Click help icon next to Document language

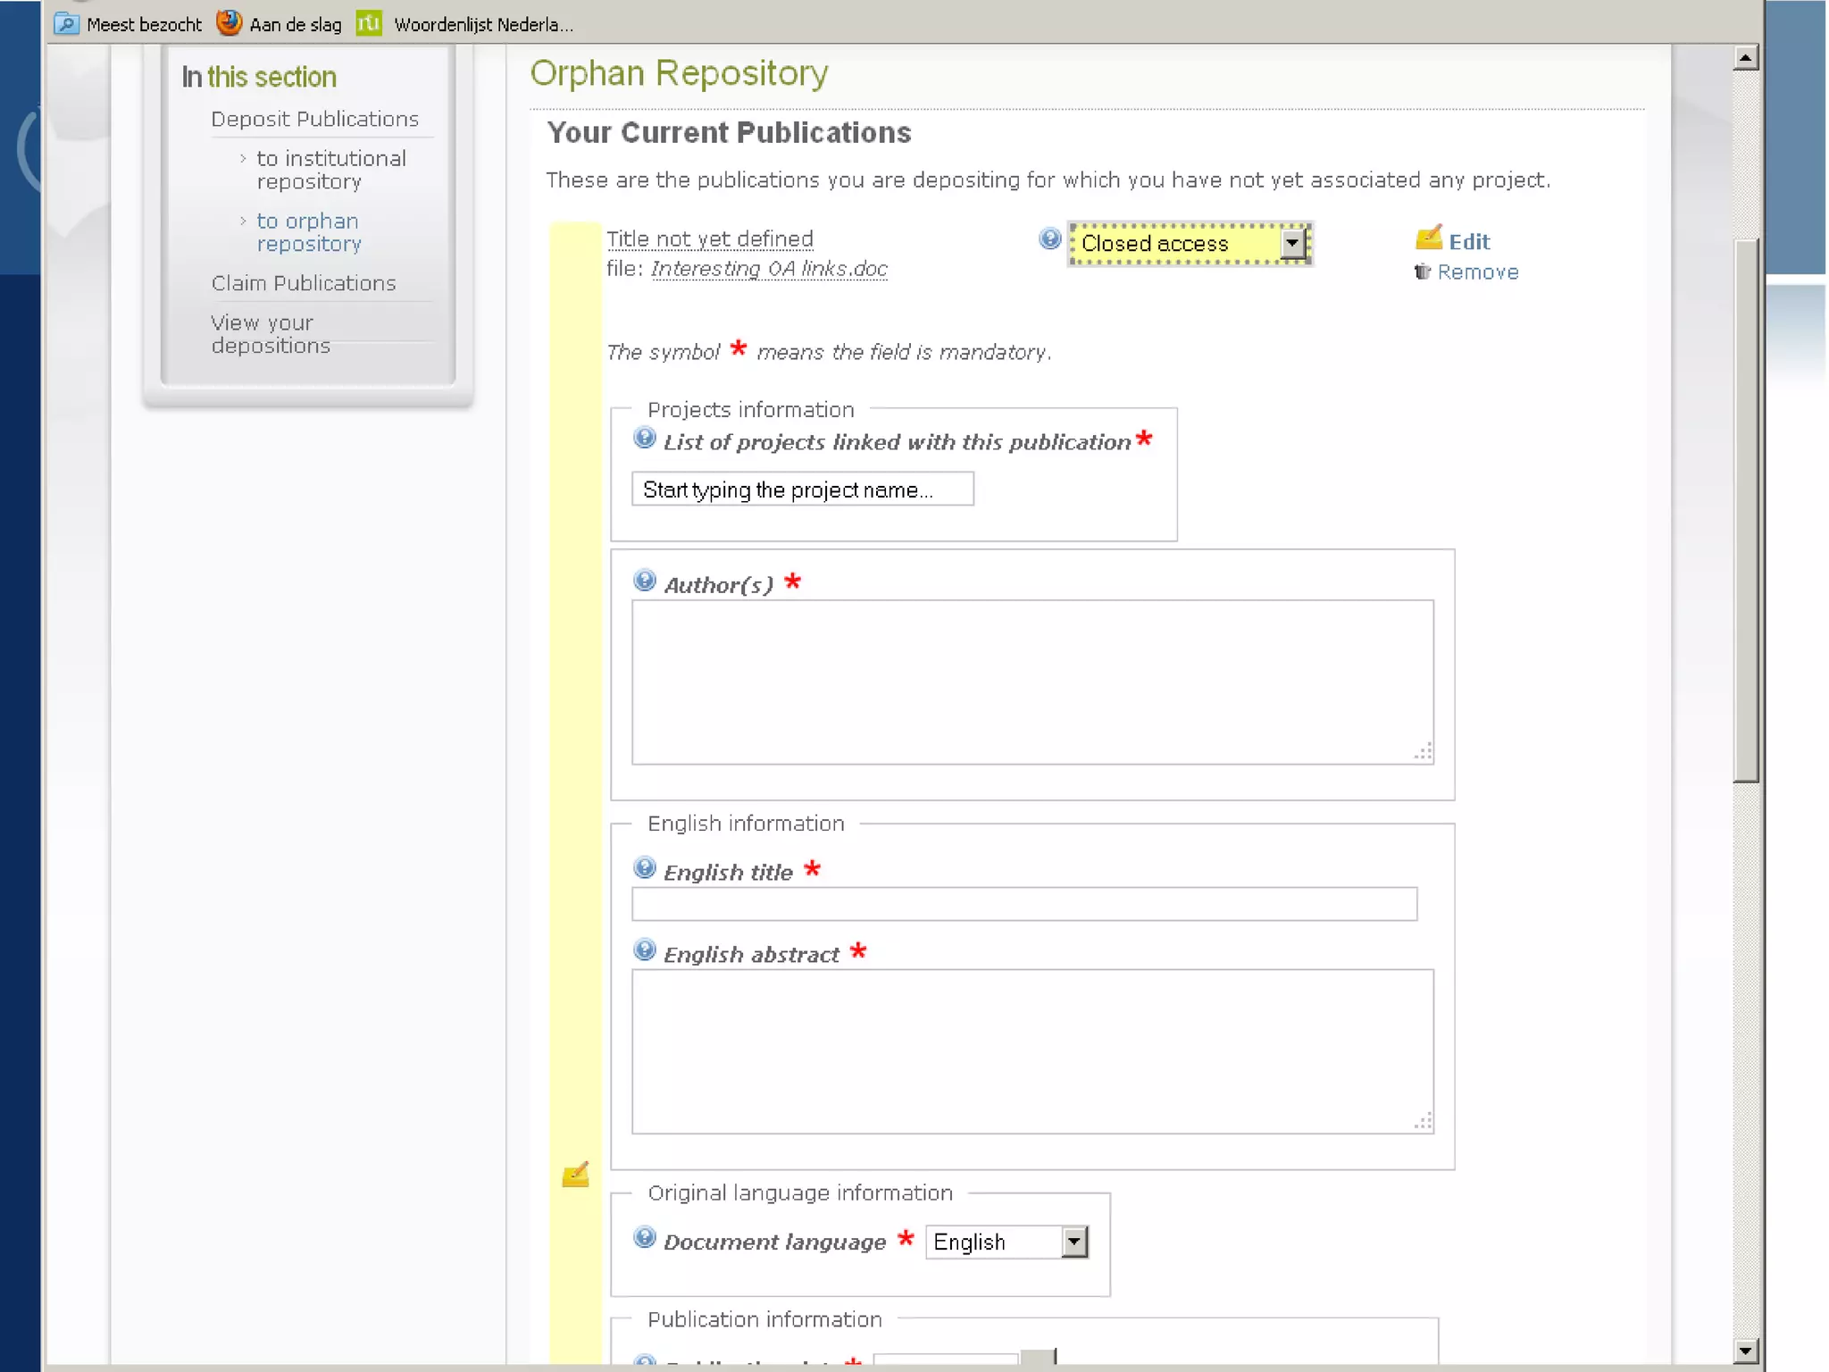click(x=644, y=1237)
